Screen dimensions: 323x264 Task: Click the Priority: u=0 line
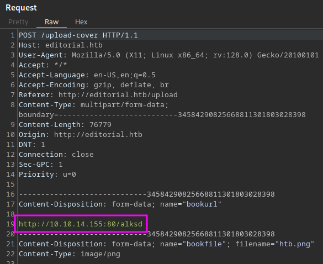coord(47,175)
